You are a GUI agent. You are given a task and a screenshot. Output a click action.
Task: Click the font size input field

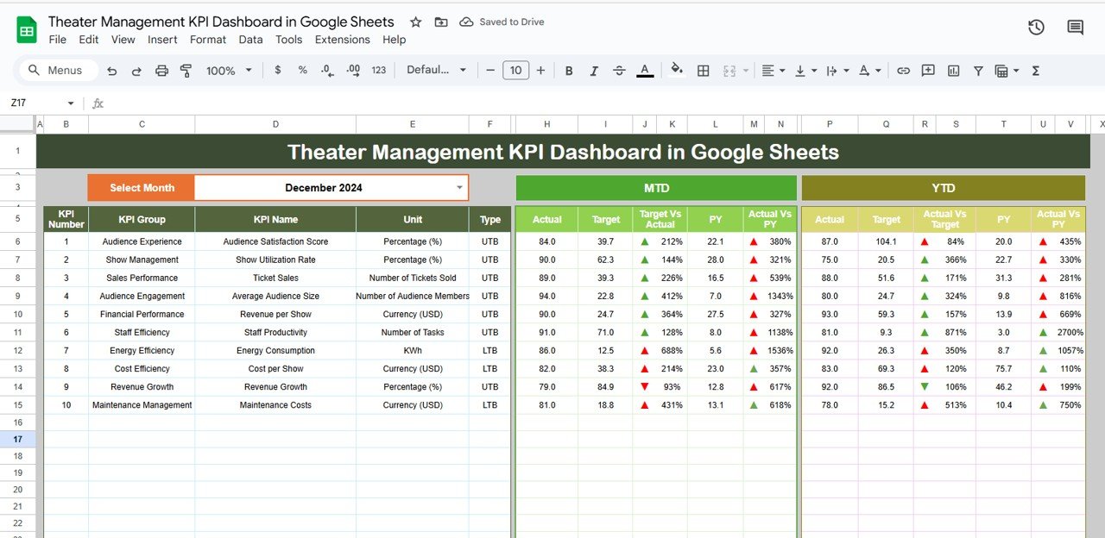coord(515,71)
